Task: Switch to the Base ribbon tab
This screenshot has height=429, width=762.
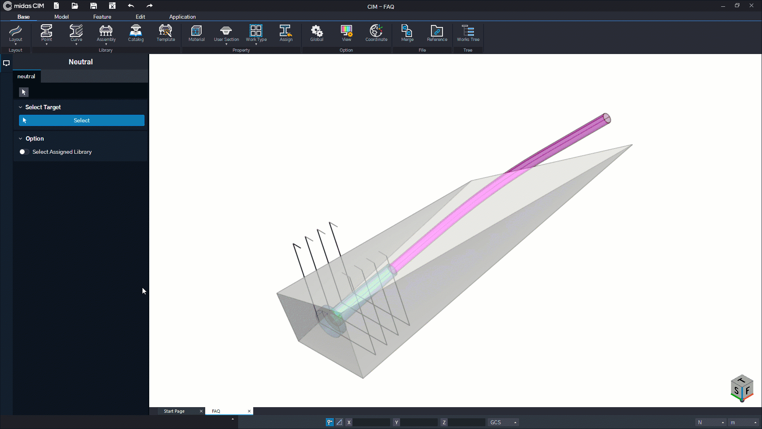Action: (23, 17)
